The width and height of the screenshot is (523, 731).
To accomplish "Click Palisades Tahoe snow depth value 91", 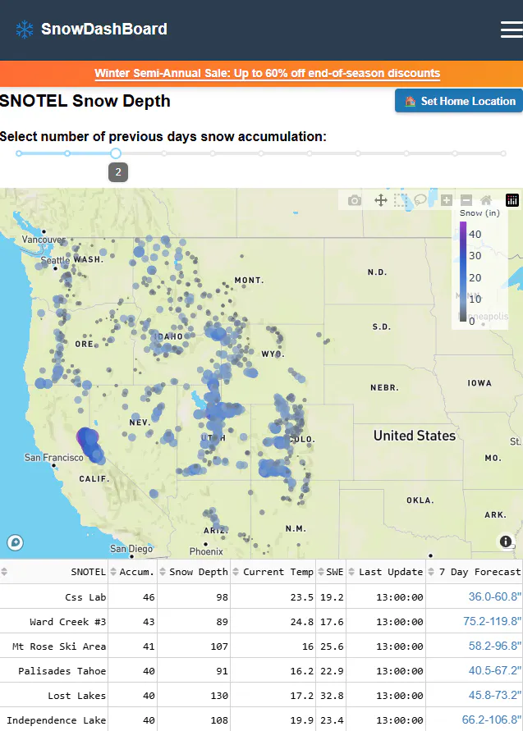I will coord(222,671).
